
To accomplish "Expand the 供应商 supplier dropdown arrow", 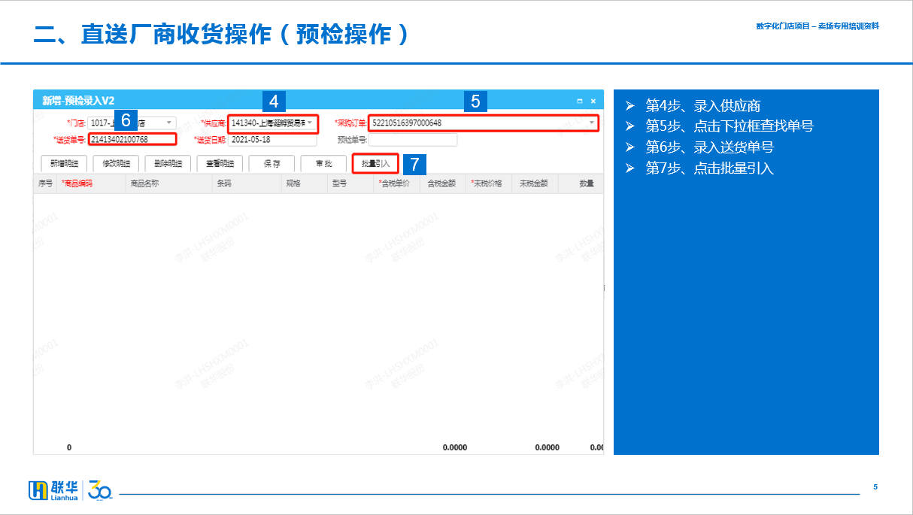I will 310,123.
